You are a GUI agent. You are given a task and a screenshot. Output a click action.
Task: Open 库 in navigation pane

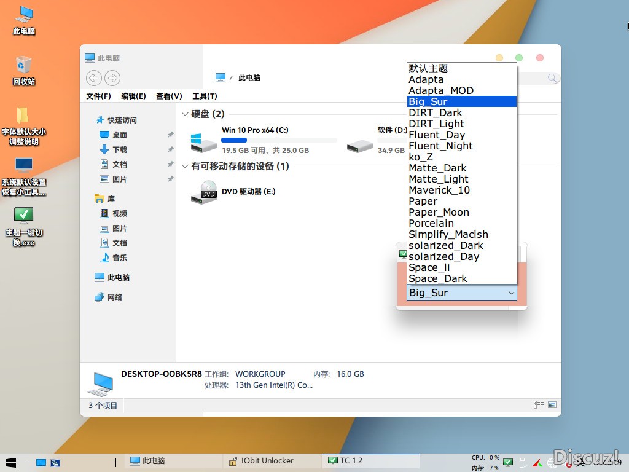[x=105, y=199]
